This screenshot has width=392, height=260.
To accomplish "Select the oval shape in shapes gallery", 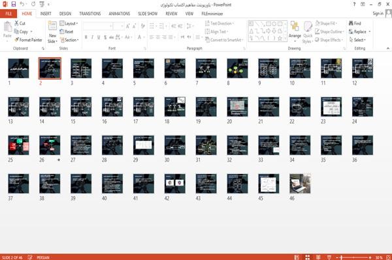I will (x=274, y=24).
